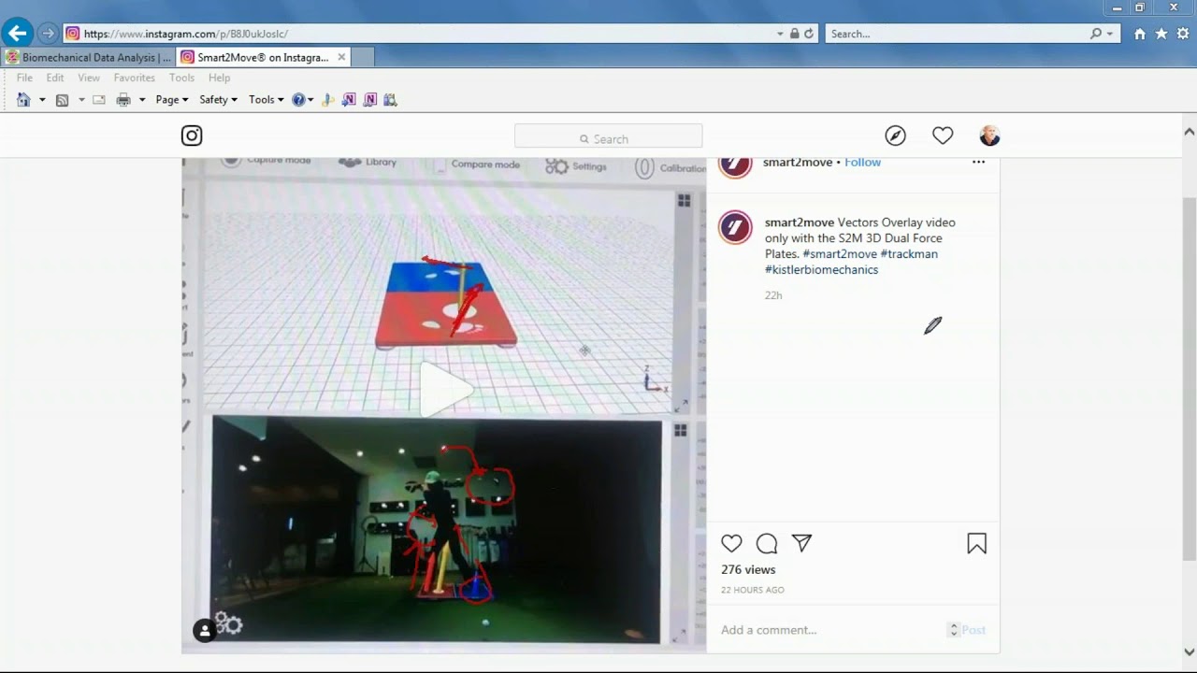
Task: Open the Explore compass icon
Action: (895, 136)
